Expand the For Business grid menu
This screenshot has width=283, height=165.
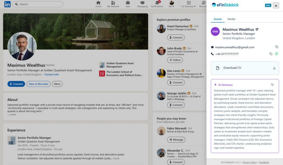click(x=189, y=4)
